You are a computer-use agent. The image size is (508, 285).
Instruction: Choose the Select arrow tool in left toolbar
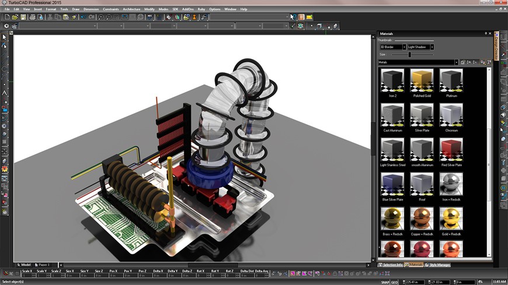point(5,37)
